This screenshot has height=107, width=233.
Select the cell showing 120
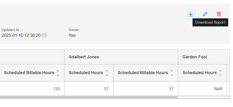[x=32, y=89]
